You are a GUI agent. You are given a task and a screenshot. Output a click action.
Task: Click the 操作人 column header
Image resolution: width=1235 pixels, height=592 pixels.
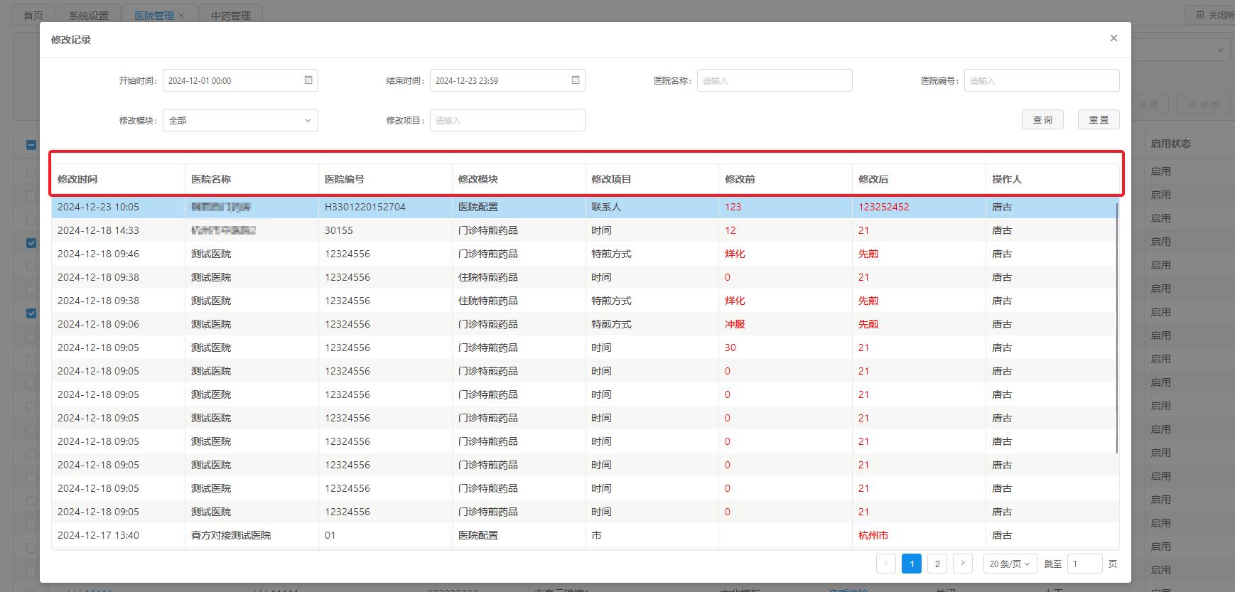point(1052,179)
